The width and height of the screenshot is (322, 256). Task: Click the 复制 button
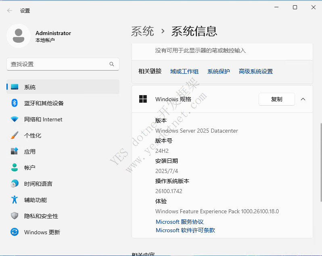(277, 99)
